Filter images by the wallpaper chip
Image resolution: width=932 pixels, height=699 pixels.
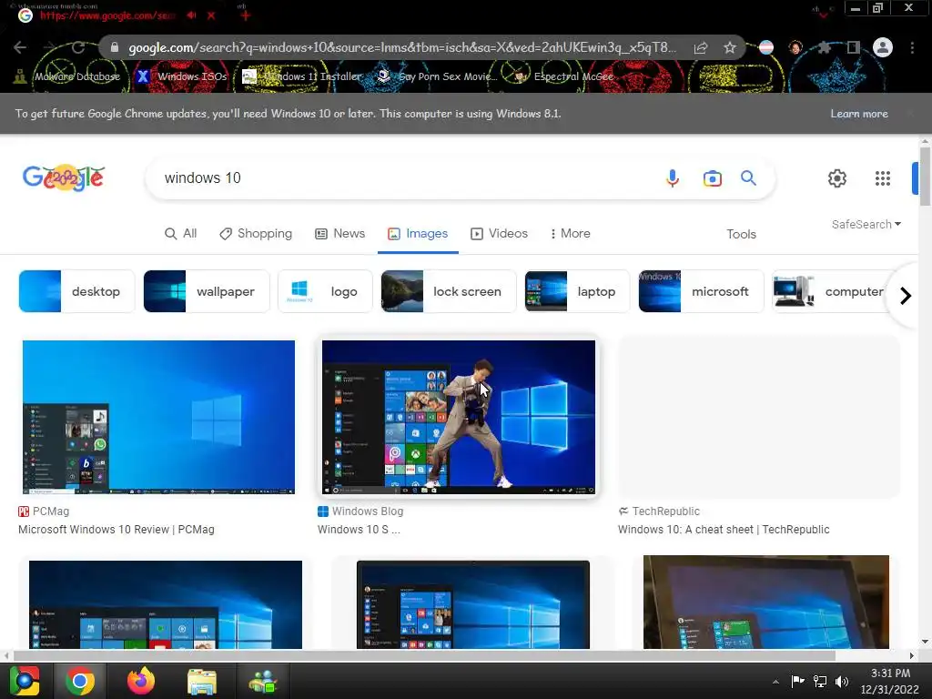[207, 291]
